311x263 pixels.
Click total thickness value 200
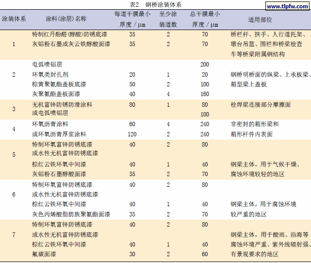tap(205, 65)
